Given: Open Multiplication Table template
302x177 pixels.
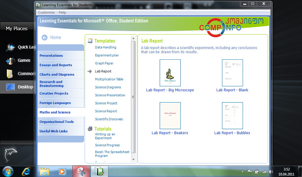Looking at the screenshot, I should point(109,79).
